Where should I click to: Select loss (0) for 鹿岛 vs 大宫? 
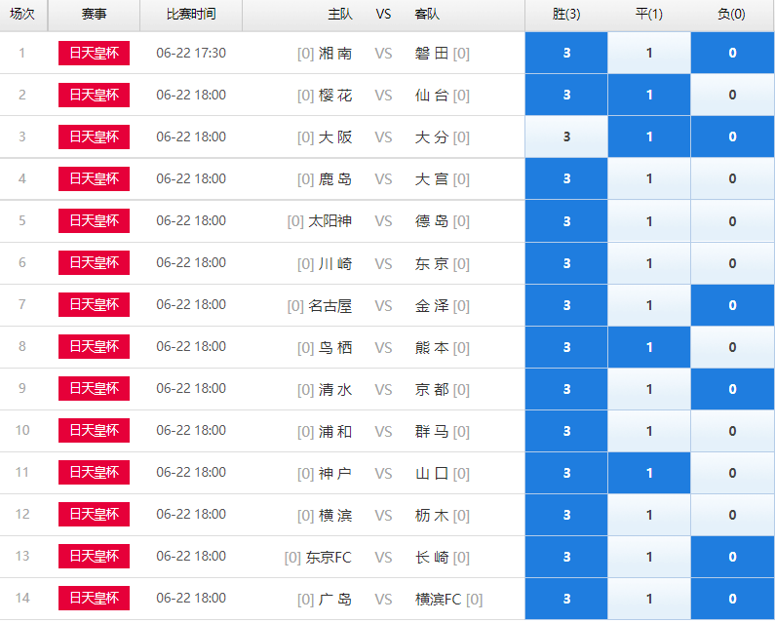(732, 179)
